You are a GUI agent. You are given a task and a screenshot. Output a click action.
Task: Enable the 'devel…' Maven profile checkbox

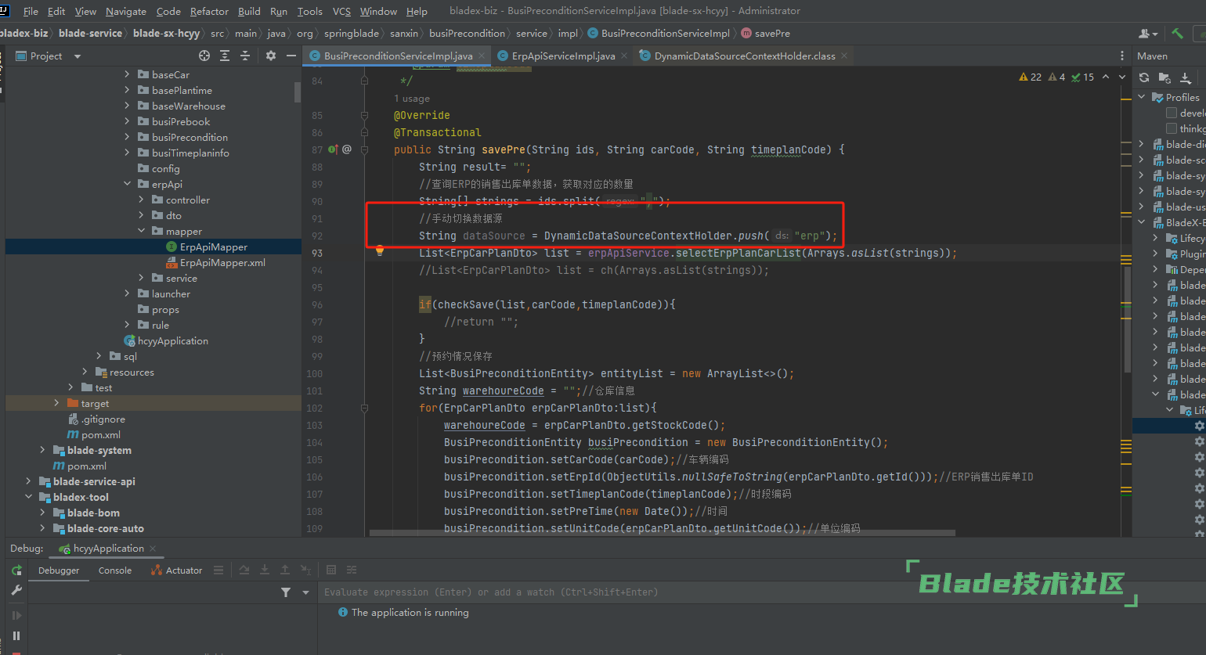click(1172, 113)
